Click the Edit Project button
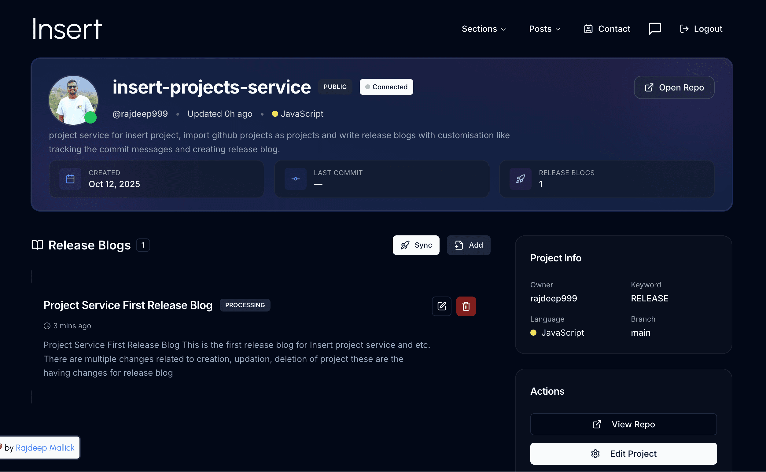This screenshot has height=472, width=766. pos(623,454)
